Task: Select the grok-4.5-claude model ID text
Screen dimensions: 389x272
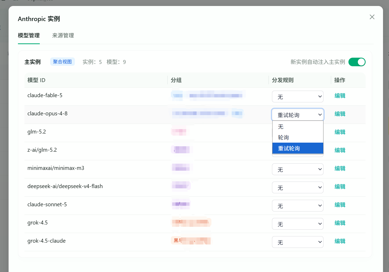Action: 47,241
